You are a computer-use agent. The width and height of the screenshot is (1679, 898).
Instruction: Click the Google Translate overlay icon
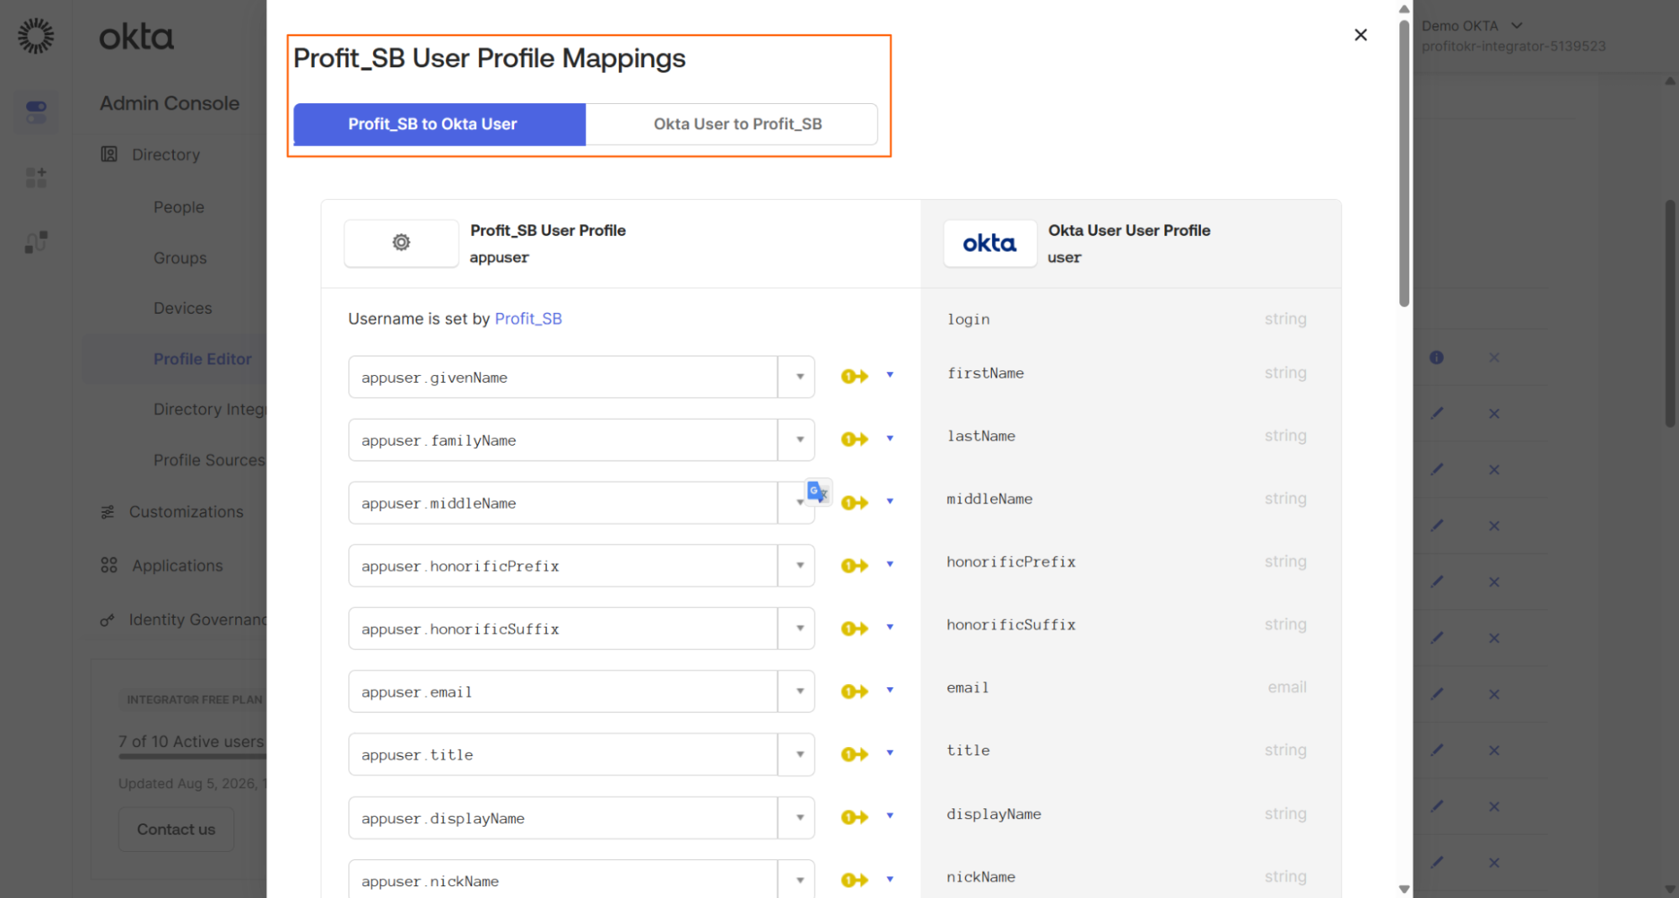pyautogui.click(x=818, y=492)
